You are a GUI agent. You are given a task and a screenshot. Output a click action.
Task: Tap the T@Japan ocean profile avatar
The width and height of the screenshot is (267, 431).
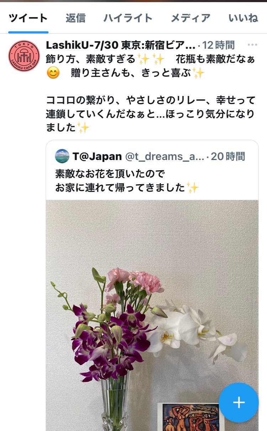(62, 156)
